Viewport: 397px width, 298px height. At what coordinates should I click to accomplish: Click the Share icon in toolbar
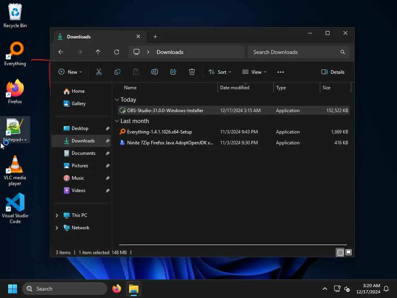[x=173, y=72]
